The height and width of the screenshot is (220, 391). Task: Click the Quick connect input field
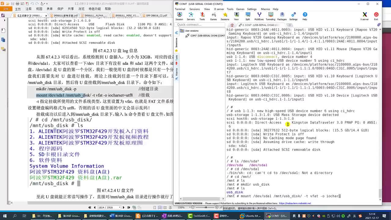pyautogui.click(x=200, y=25)
